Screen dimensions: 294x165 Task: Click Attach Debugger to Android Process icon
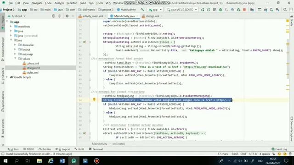(238, 10)
